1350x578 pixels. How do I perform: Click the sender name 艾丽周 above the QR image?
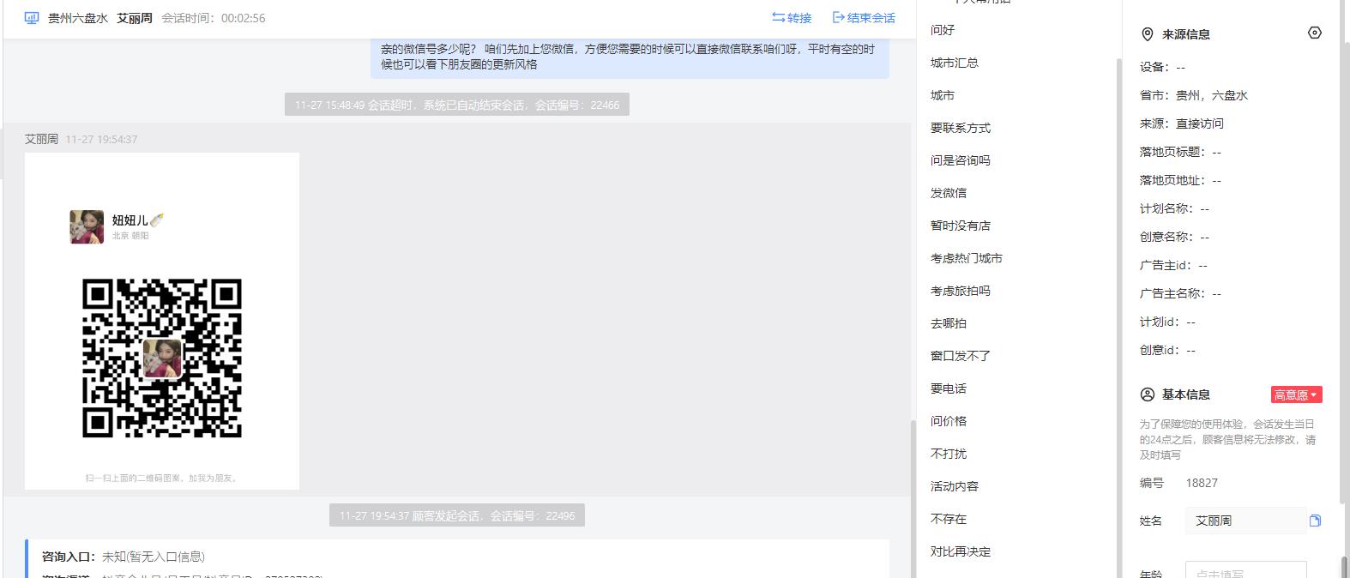coord(41,139)
